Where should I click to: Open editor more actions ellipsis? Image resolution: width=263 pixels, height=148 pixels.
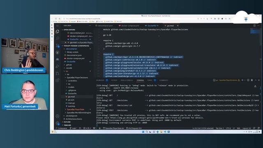coord(258,25)
